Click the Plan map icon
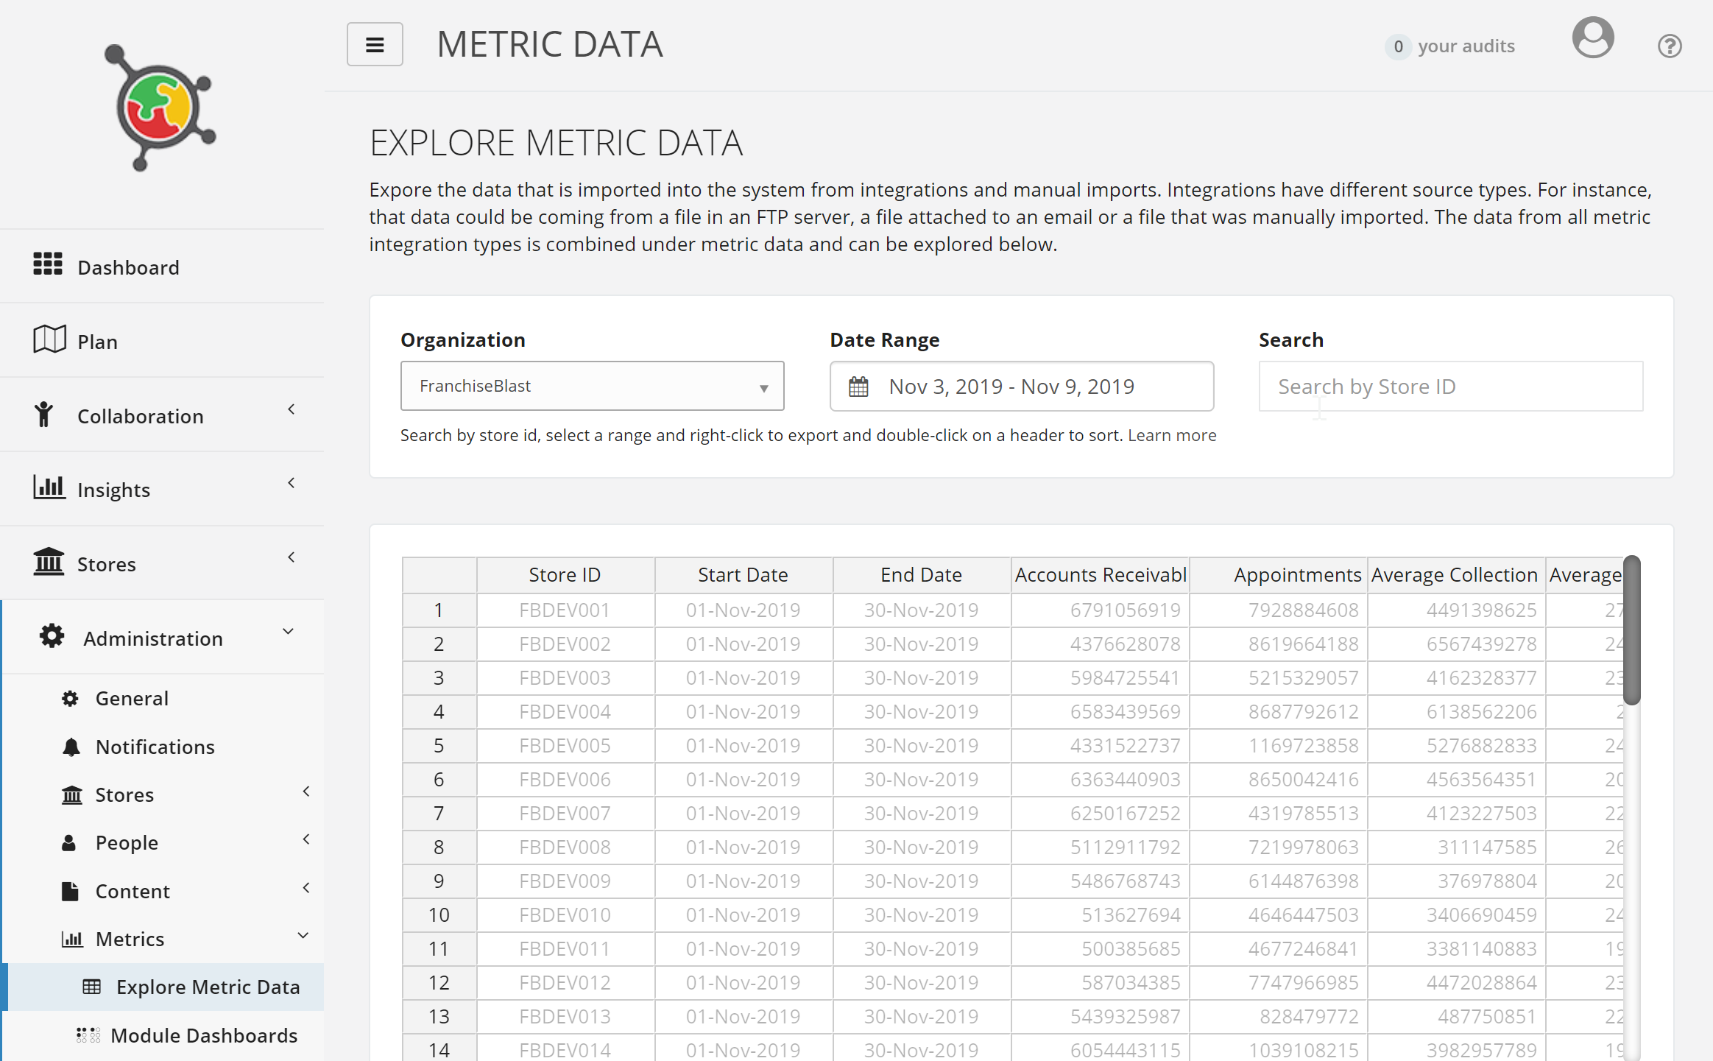This screenshot has height=1061, width=1713. point(49,339)
